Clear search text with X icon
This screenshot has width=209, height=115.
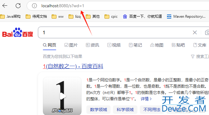tap(195, 32)
